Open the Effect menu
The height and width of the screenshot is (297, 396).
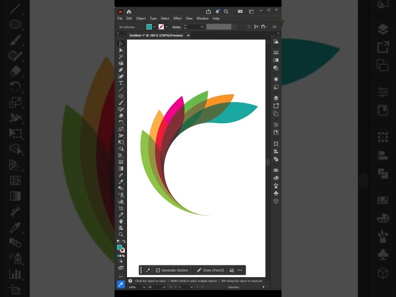tap(178, 19)
